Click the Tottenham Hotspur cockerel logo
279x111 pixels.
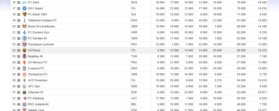pos(24,21)
